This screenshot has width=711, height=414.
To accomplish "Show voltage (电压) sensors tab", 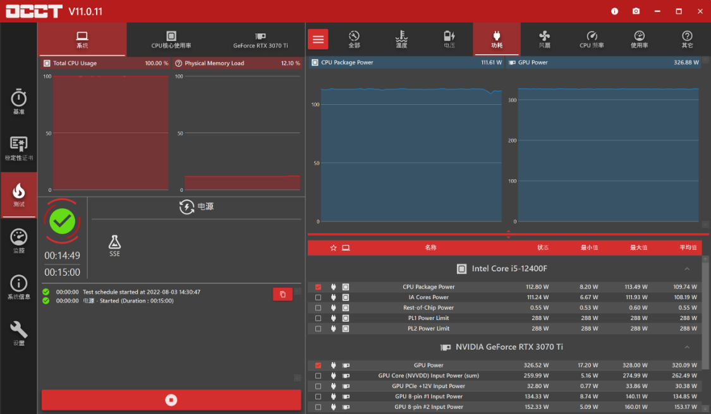I will (449, 39).
